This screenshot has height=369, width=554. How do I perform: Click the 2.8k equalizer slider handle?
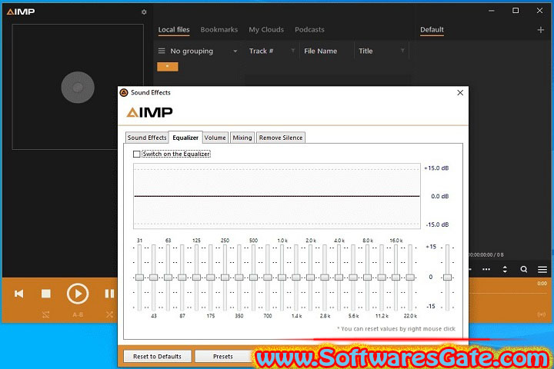(325, 278)
